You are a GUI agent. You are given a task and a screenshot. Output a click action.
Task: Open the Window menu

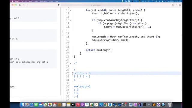tap(51, 1)
